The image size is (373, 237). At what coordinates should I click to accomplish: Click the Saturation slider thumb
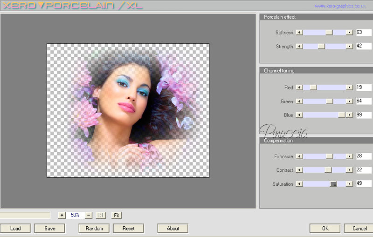(333, 184)
